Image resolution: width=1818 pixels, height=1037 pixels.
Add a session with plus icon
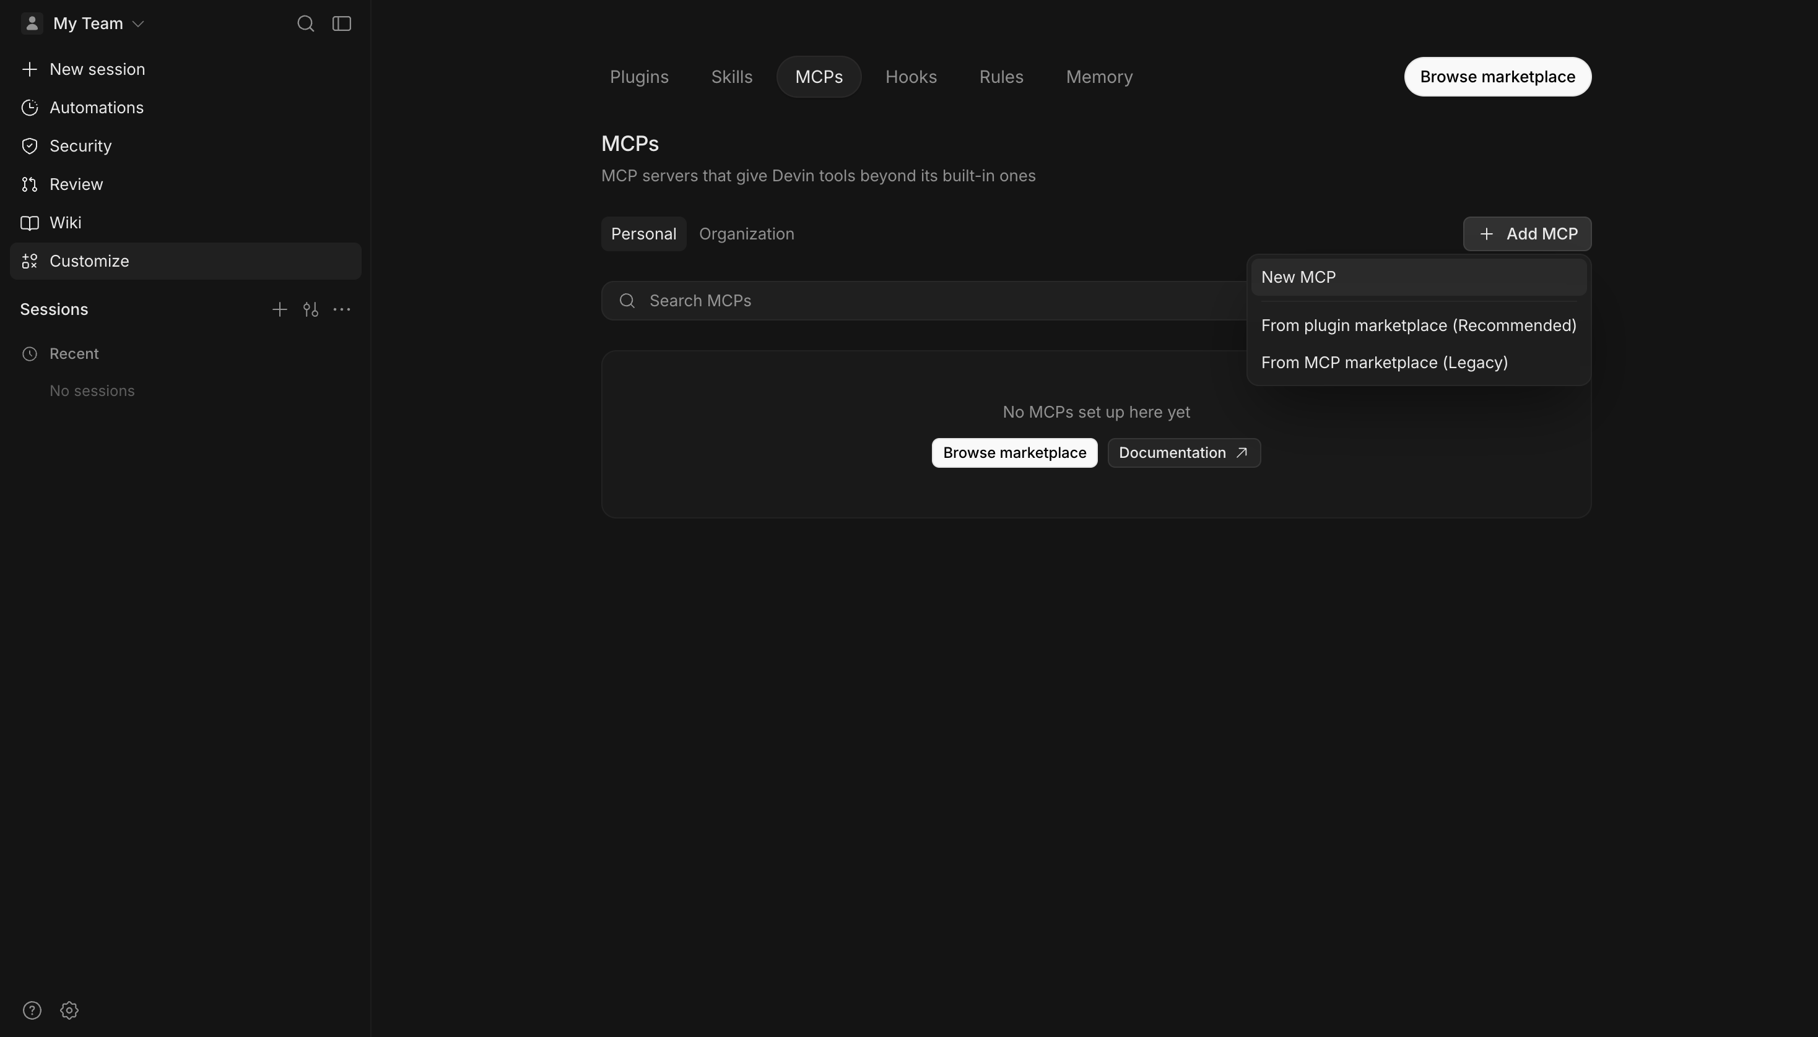tap(279, 309)
